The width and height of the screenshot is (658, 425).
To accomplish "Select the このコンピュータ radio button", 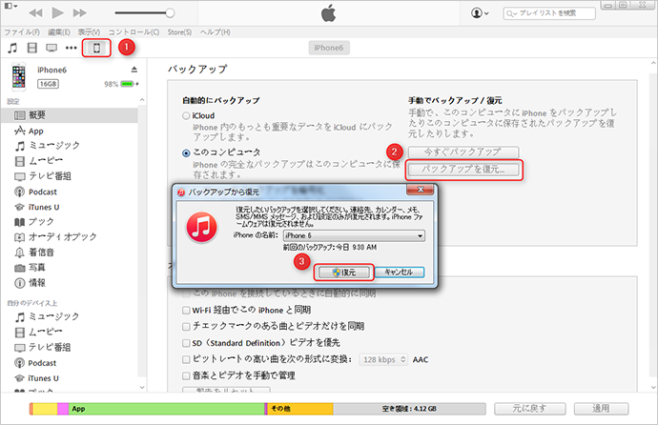I will click(186, 153).
